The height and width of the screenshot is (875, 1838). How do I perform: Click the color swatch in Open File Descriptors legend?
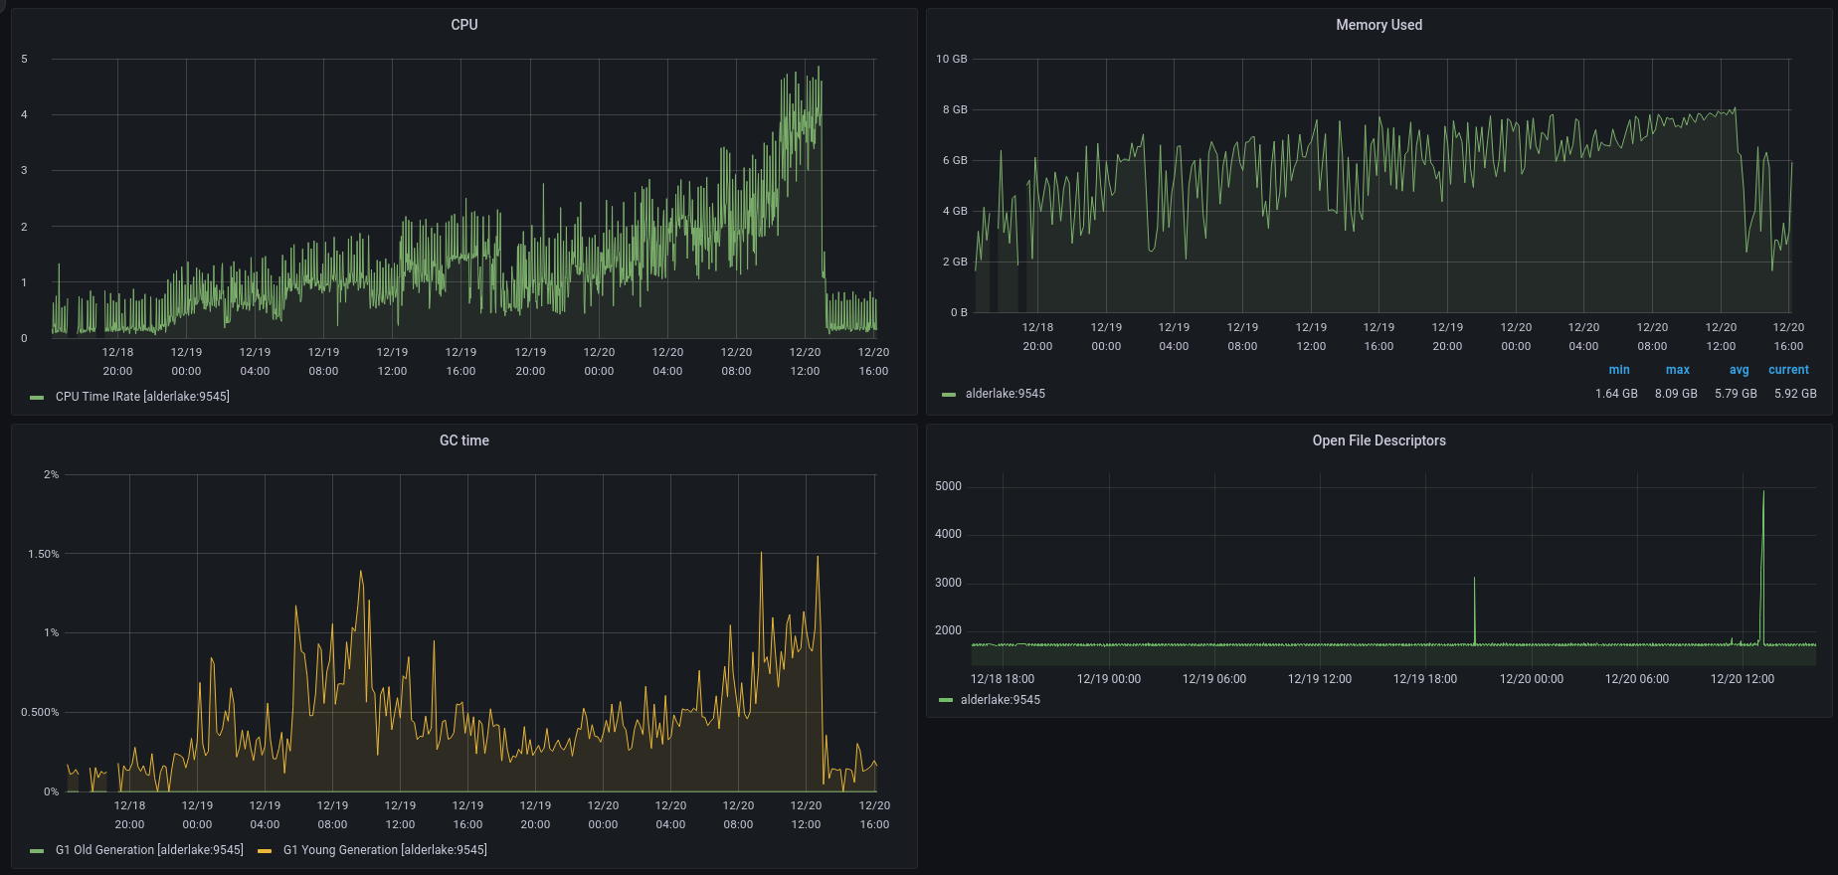click(946, 701)
